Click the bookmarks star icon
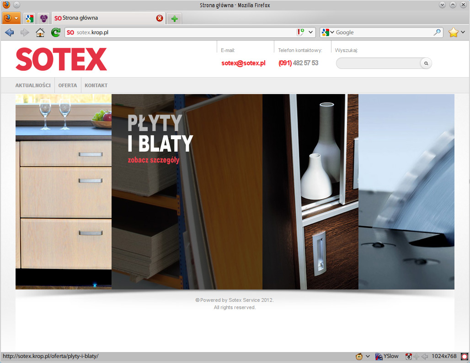The width and height of the screenshot is (470, 363). pos(453,32)
